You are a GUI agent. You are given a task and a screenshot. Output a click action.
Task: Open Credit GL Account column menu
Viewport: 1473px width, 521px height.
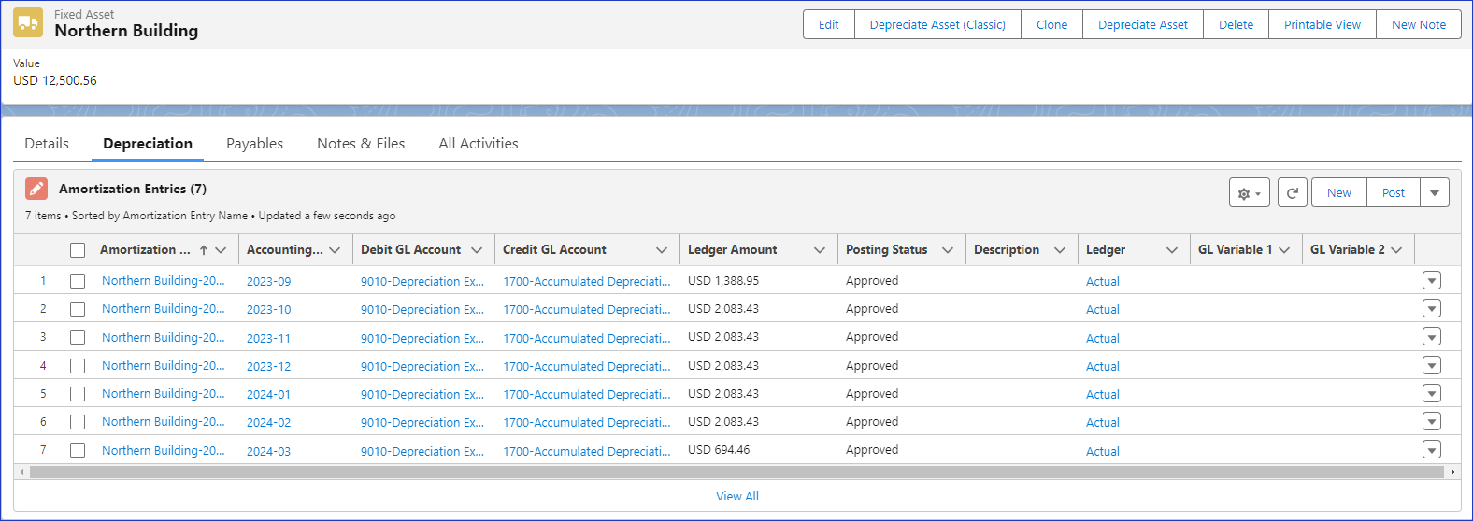[662, 250]
